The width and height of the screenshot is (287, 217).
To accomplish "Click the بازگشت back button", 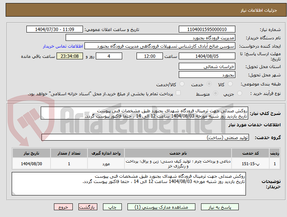I will (x=87, y=207).
